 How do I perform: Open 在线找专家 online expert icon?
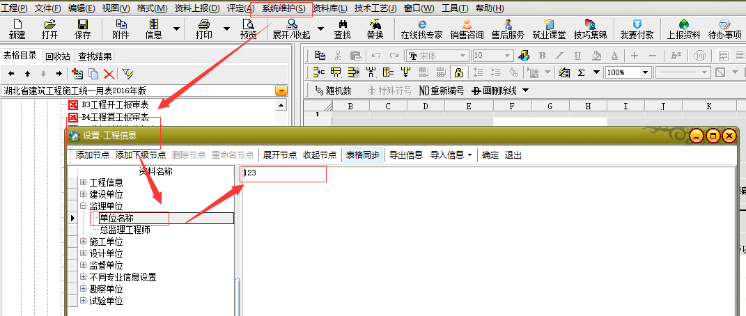pos(421,29)
